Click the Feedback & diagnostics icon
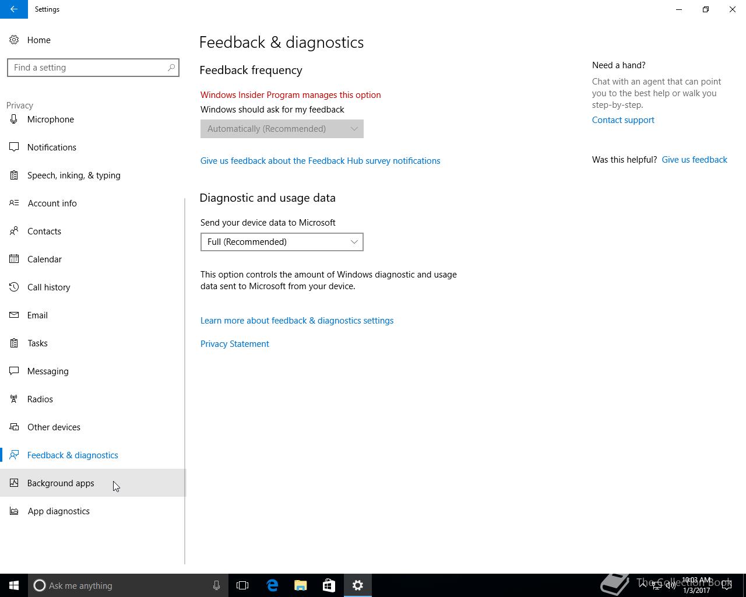 point(14,455)
